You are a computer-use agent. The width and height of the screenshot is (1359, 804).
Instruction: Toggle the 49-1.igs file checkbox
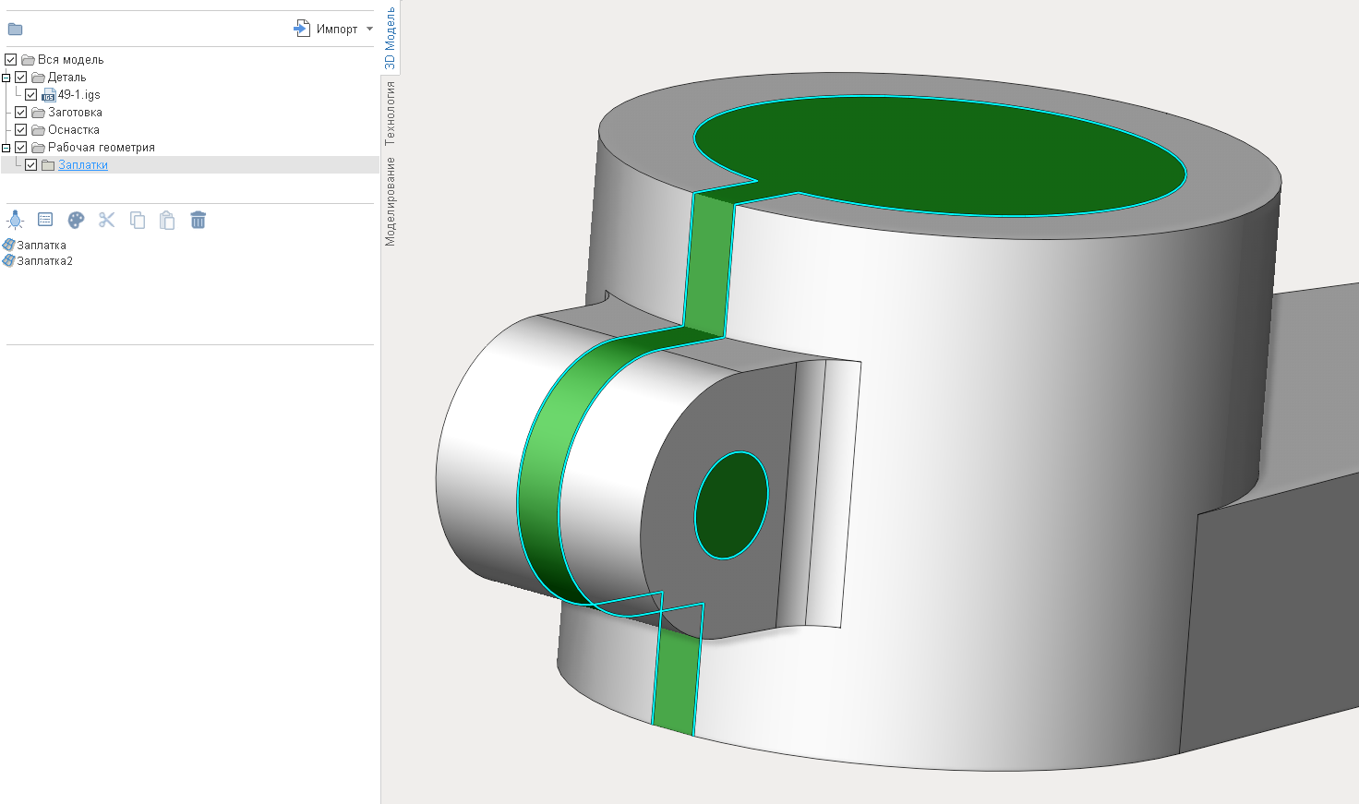pyautogui.click(x=31, y=95)
